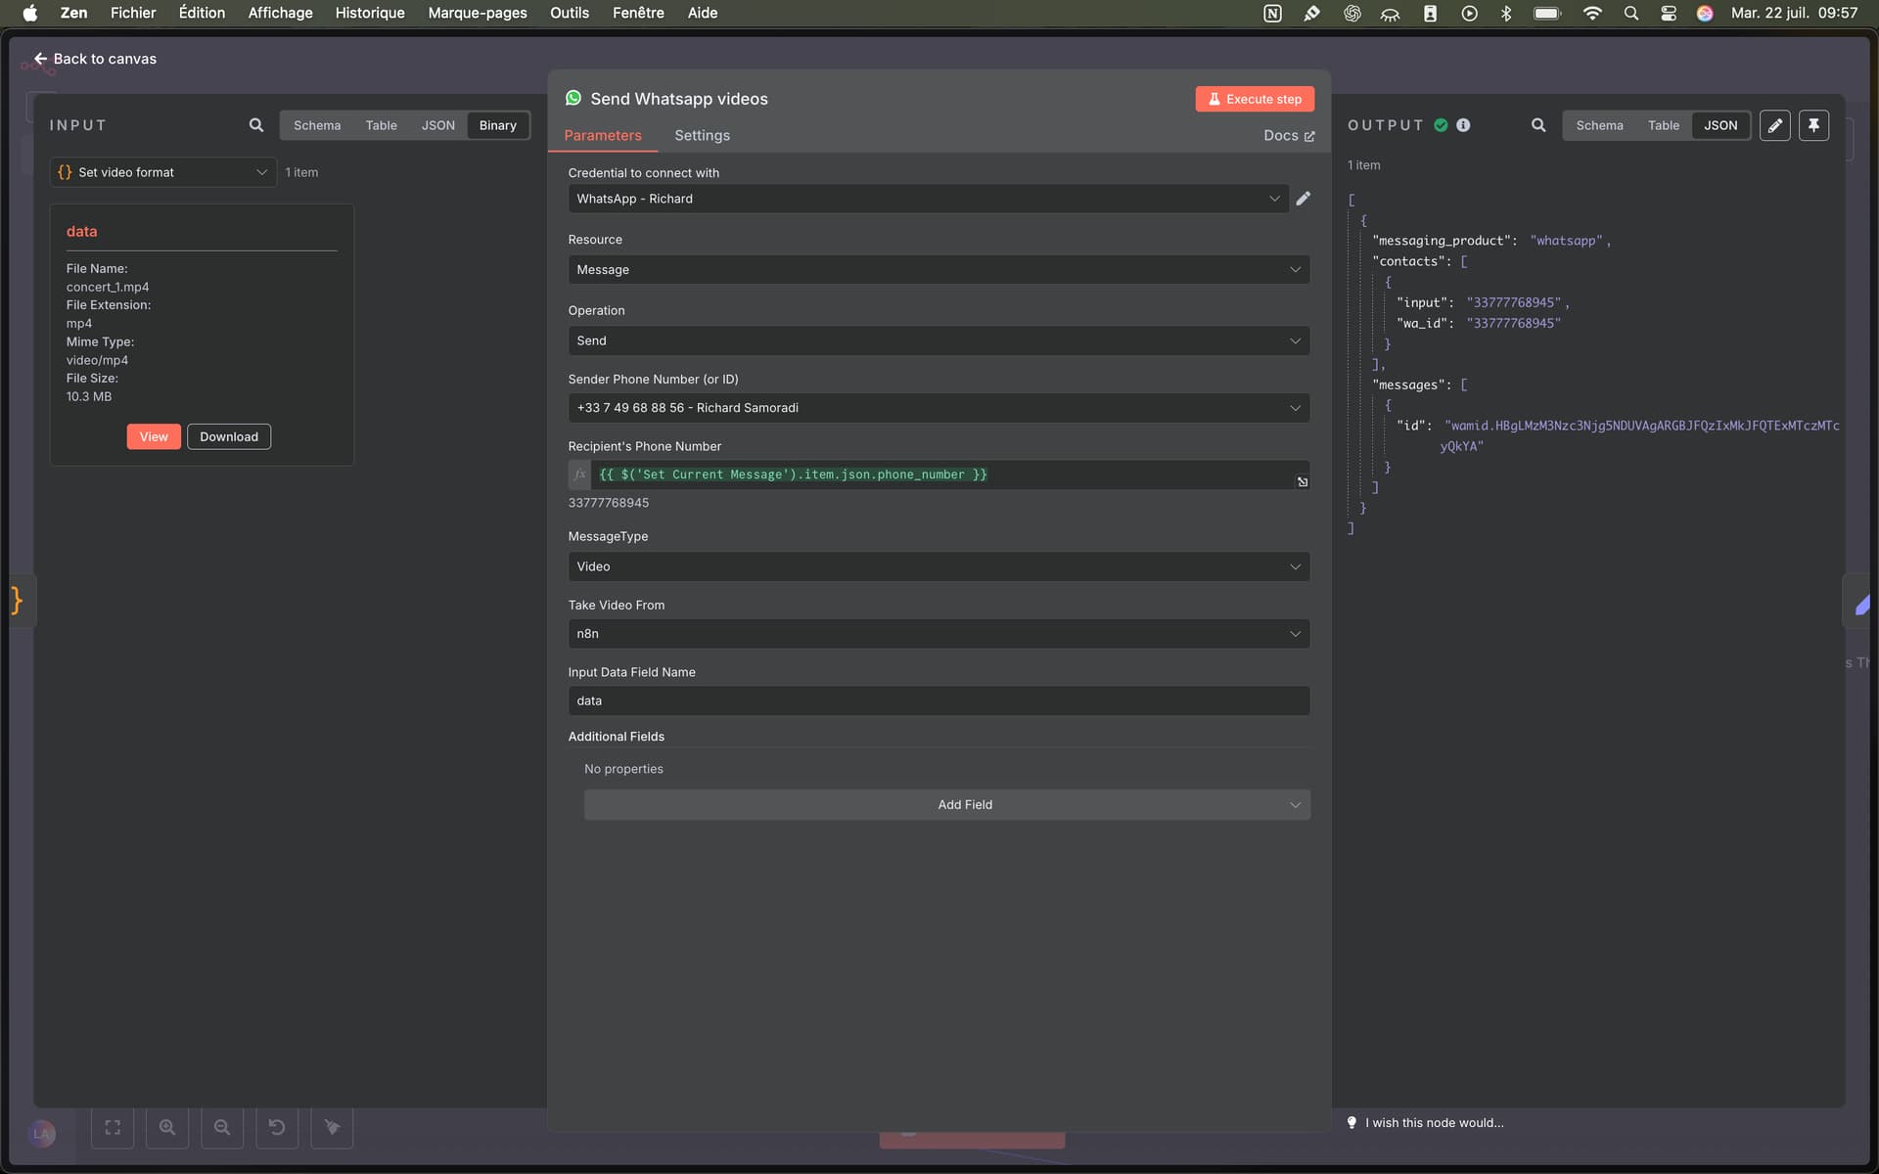Click the Input Data Field Name field

(x=939, y=700)
